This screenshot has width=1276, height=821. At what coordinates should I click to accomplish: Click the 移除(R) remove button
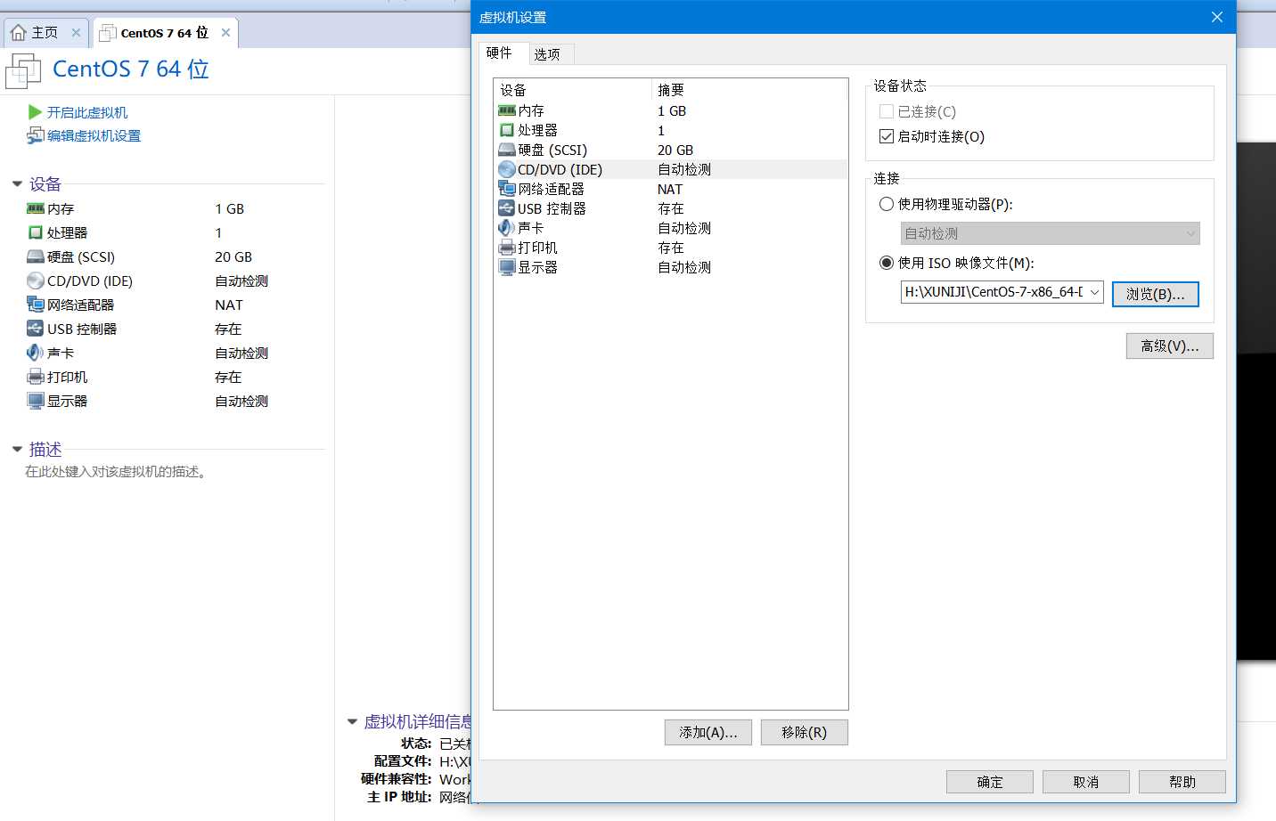pyautogui.click(x=805, y=732)
